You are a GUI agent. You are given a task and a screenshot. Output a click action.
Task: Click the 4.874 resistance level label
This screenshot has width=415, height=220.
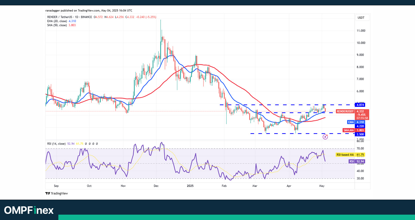pyautogui.click(x=360, y=105)
